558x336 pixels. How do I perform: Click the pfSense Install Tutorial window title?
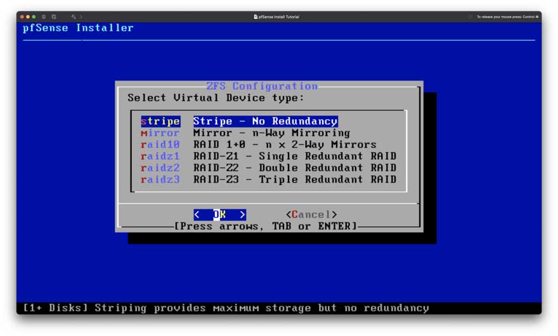(278, 16)
